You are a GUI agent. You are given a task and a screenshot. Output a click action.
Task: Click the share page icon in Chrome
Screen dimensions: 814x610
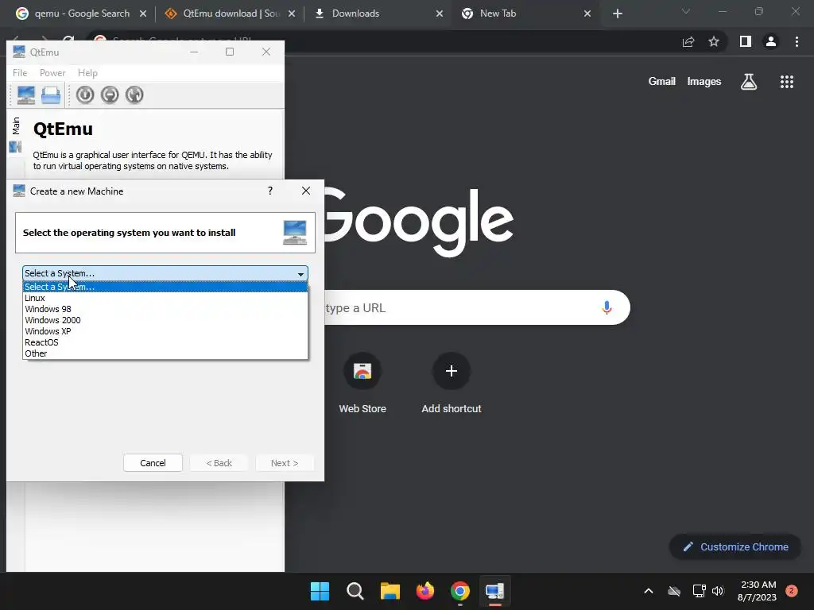[688, 41]
